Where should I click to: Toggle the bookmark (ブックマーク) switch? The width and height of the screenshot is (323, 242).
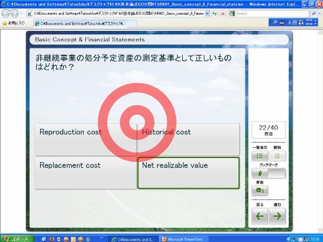[x=269, y=173]
